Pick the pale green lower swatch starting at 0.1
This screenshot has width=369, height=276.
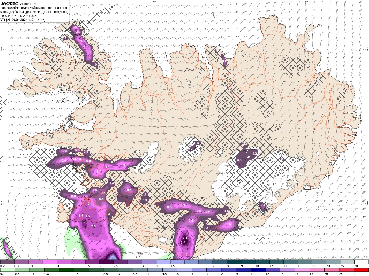[x=7, y=270]
